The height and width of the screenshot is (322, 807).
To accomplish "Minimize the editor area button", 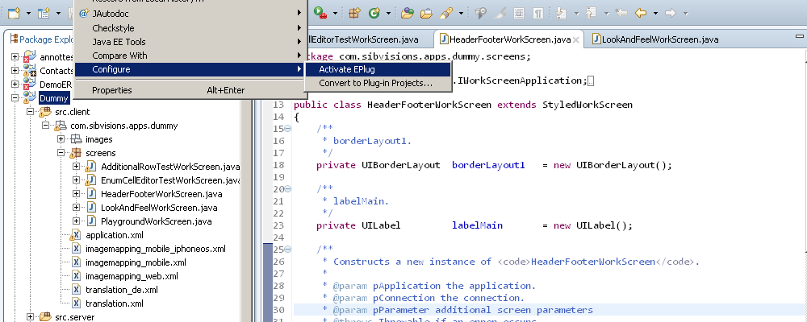I will 799,37.
